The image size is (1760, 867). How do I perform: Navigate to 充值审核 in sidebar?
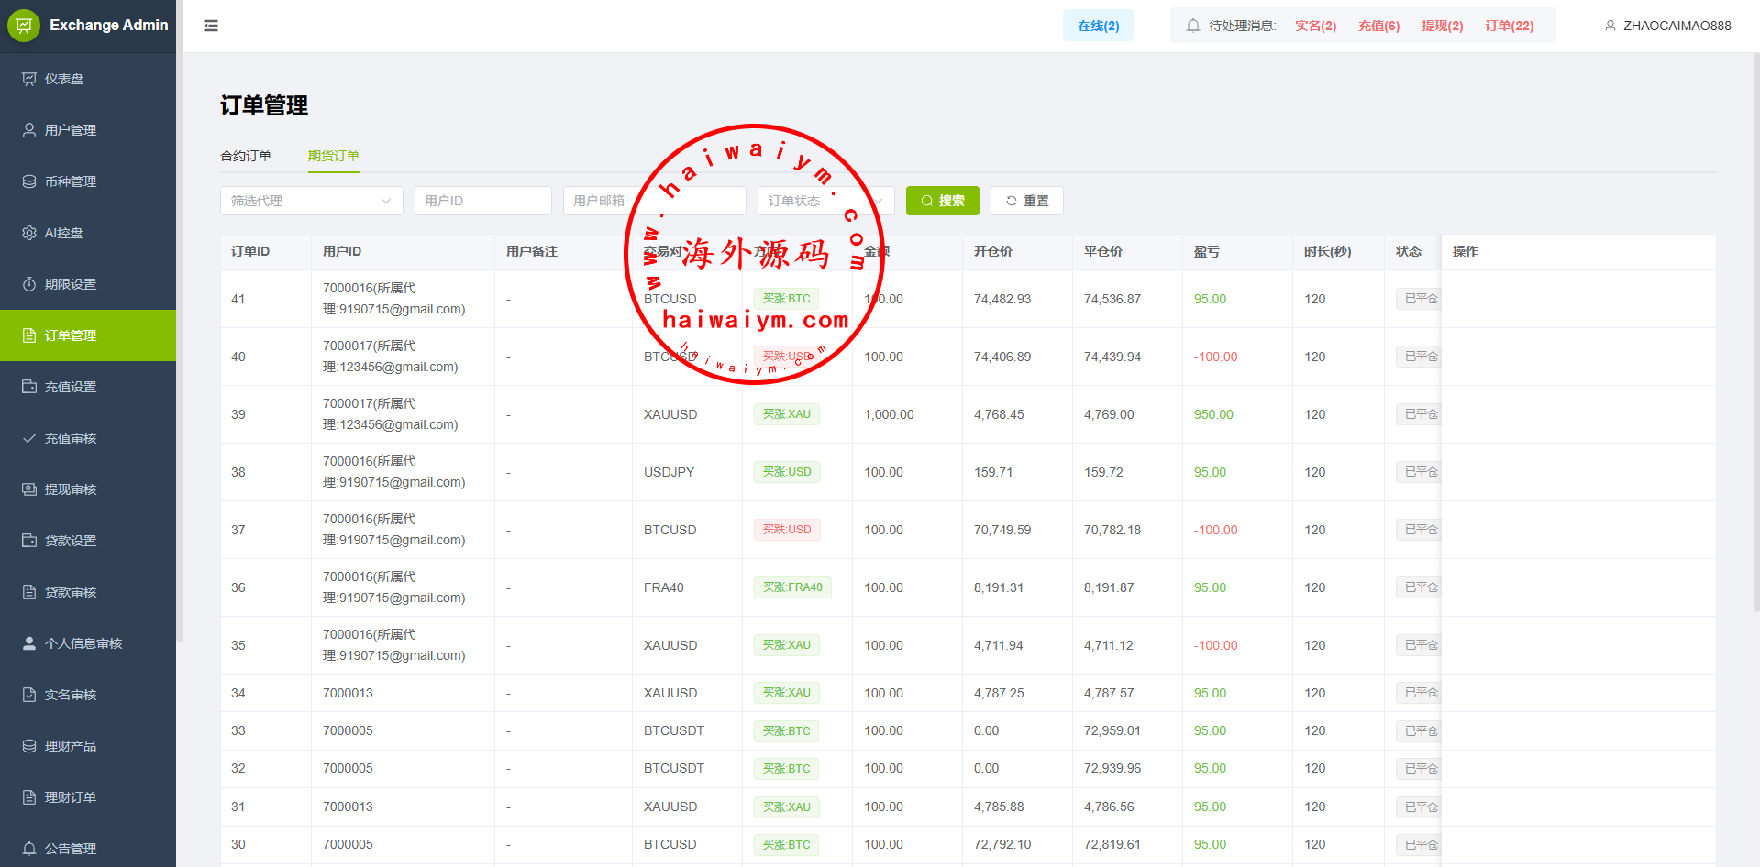pos(71,438)
